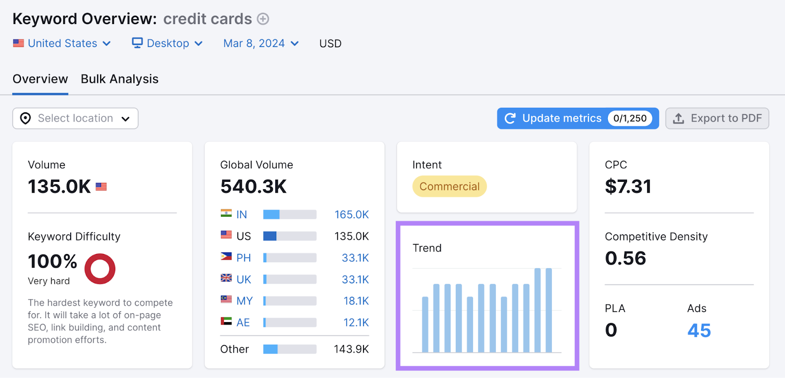Click the USD currency label

(330, 44)
